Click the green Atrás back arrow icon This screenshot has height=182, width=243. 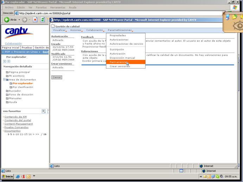click(7, 20)
